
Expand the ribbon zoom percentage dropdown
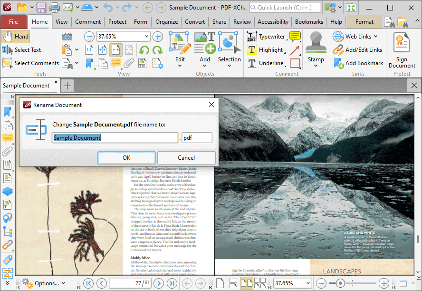pos(146,37)
